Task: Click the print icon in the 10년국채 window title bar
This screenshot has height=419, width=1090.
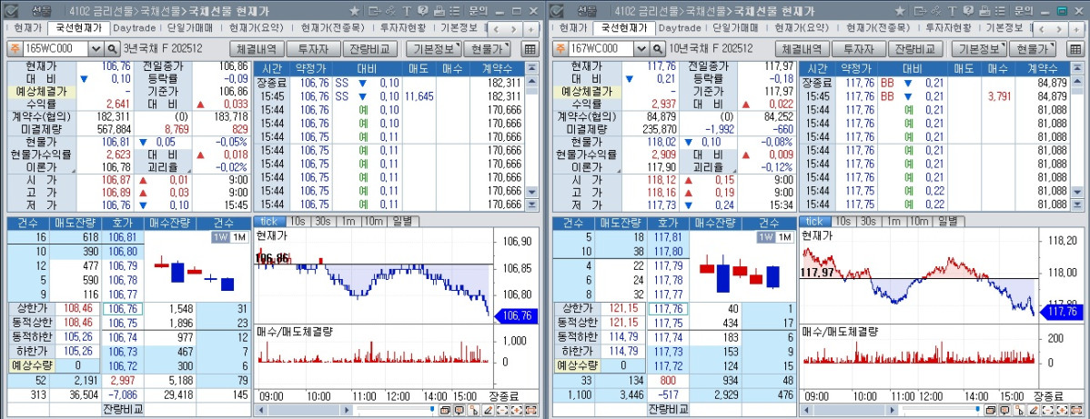Action: coord(984,11)
